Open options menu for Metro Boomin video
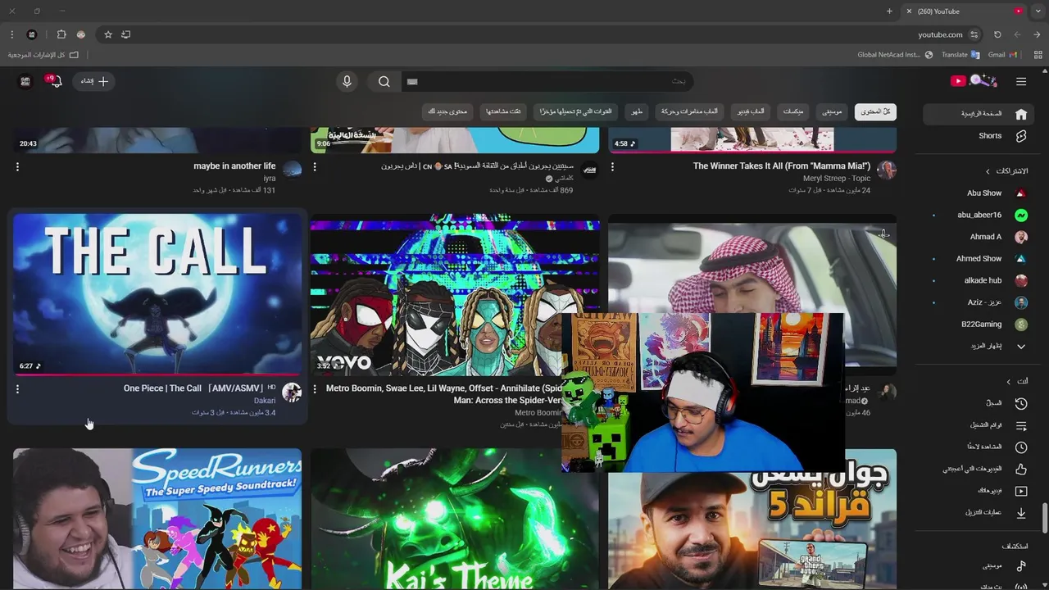 [x=315, y=389]
